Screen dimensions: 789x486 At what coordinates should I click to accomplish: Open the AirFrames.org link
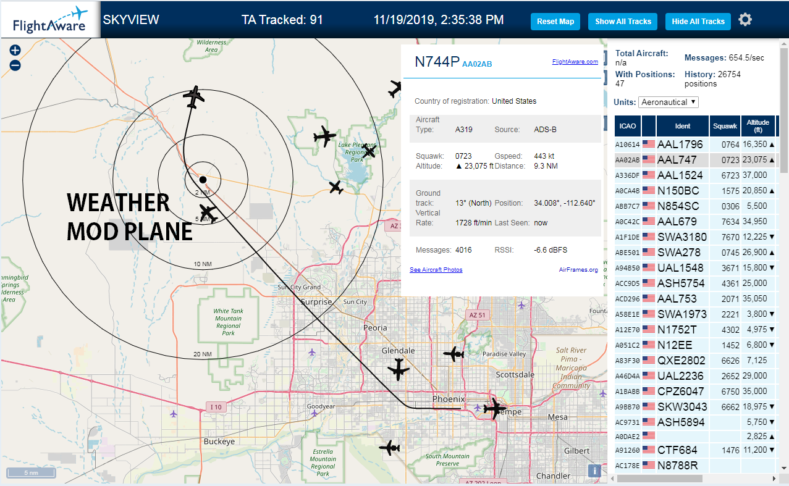click(x=578, y=270)
